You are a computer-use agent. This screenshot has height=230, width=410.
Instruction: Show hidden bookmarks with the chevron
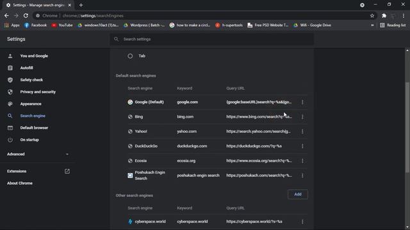(372, 26)
